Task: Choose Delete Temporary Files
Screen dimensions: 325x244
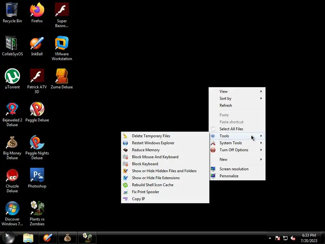Action: tap(165, 136)
